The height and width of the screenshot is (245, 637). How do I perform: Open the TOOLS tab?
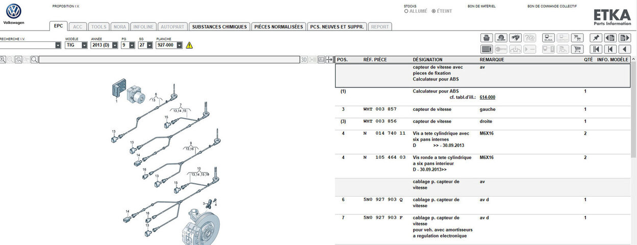[x=99, y=27]
